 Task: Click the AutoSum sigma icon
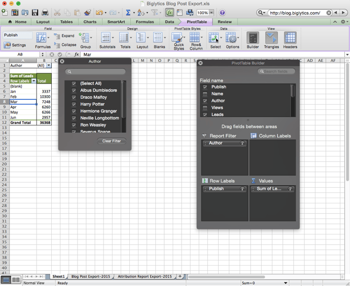pos(128,13)
